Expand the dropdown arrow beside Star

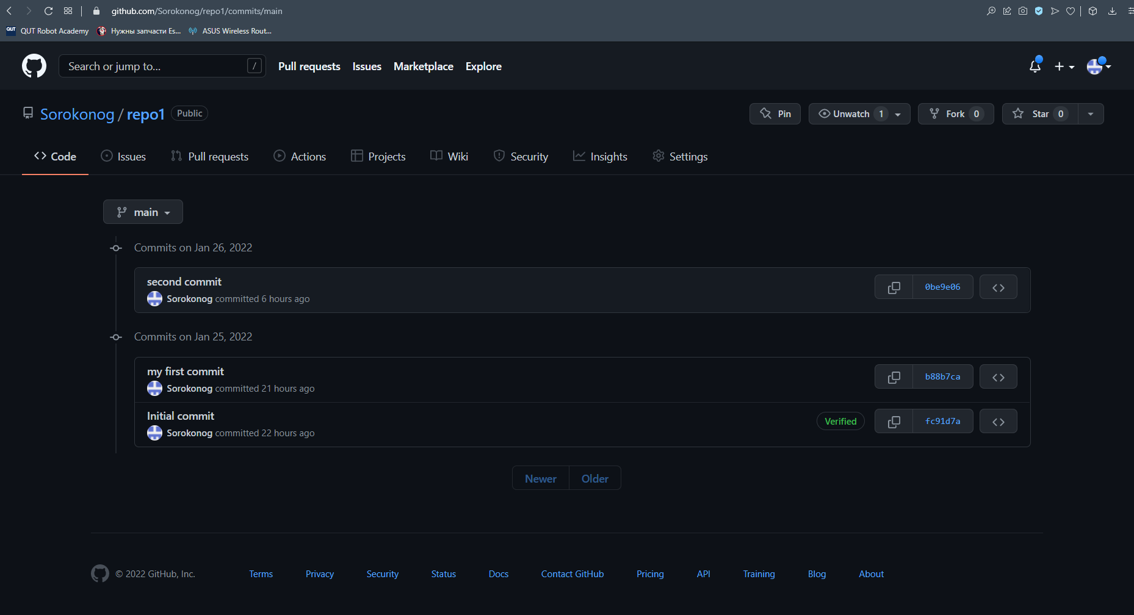pos(1091,114)
